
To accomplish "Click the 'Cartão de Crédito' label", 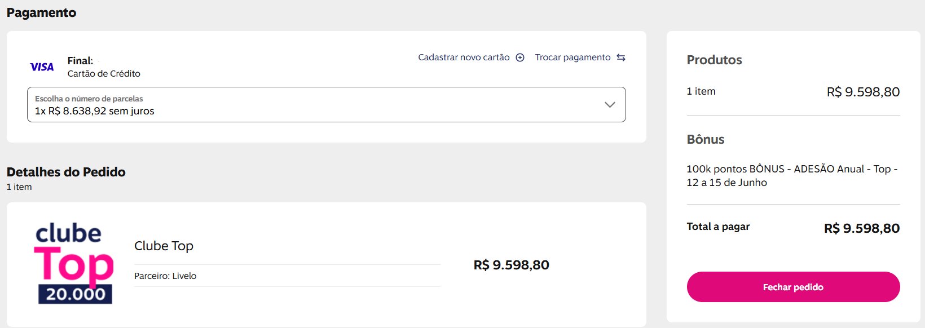I will [x=104, y=74].
